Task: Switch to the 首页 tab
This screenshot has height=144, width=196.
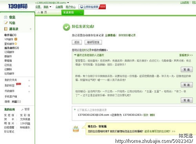Action: click(48, 13)
